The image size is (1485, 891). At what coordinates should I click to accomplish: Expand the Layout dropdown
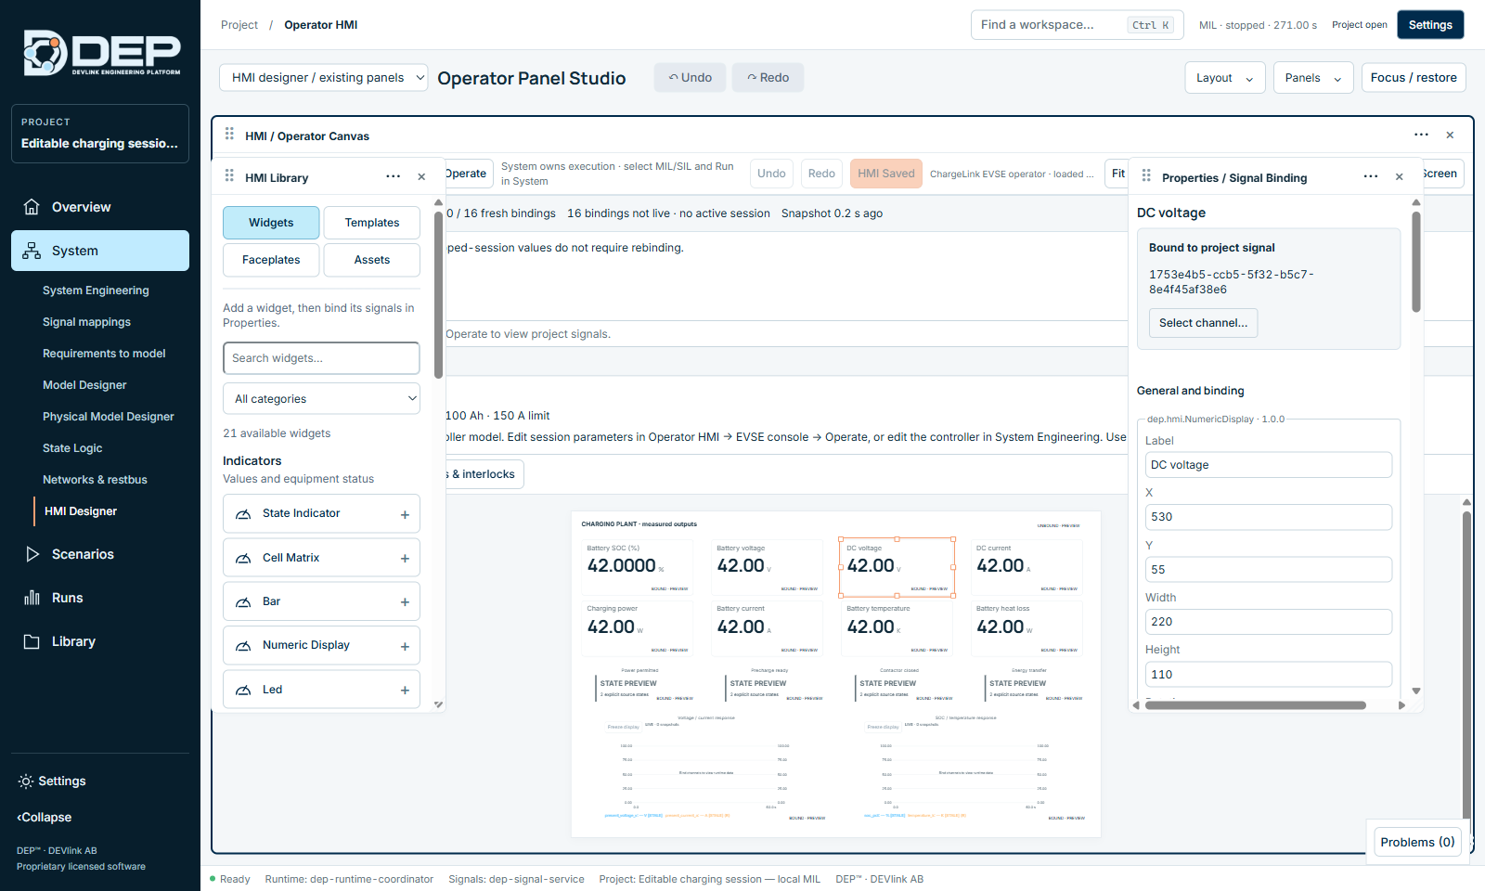[1225, 78]
